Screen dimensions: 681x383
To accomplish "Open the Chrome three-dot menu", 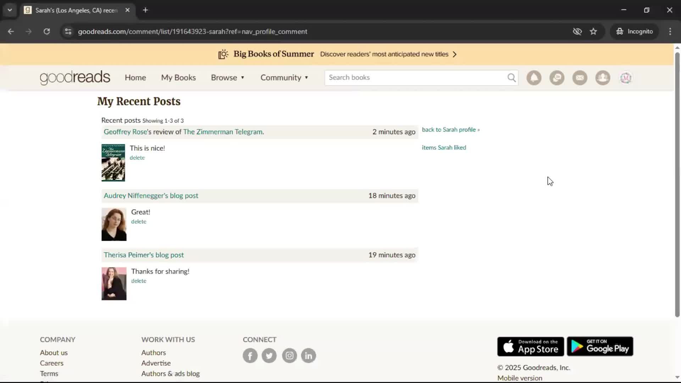I will (670, 31).
